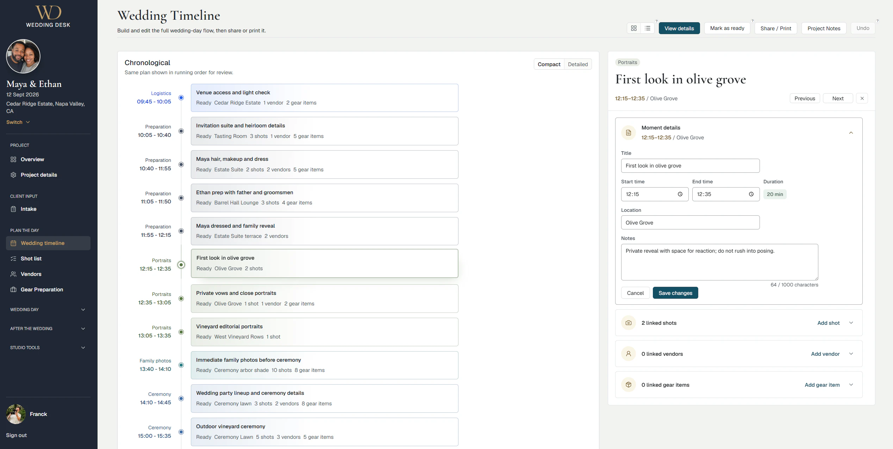The width and height of the screenshot is (893, 449).
Task: Click the Title input field
Action: pos(690,166)
